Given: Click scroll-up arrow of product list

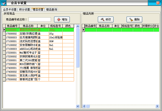Looking at the screenshot, I should 78,26.
